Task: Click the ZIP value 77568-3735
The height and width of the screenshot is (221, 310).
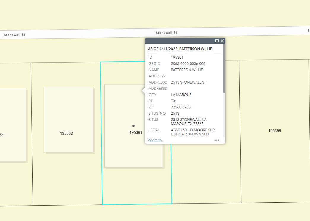Action: click(181, 107)
